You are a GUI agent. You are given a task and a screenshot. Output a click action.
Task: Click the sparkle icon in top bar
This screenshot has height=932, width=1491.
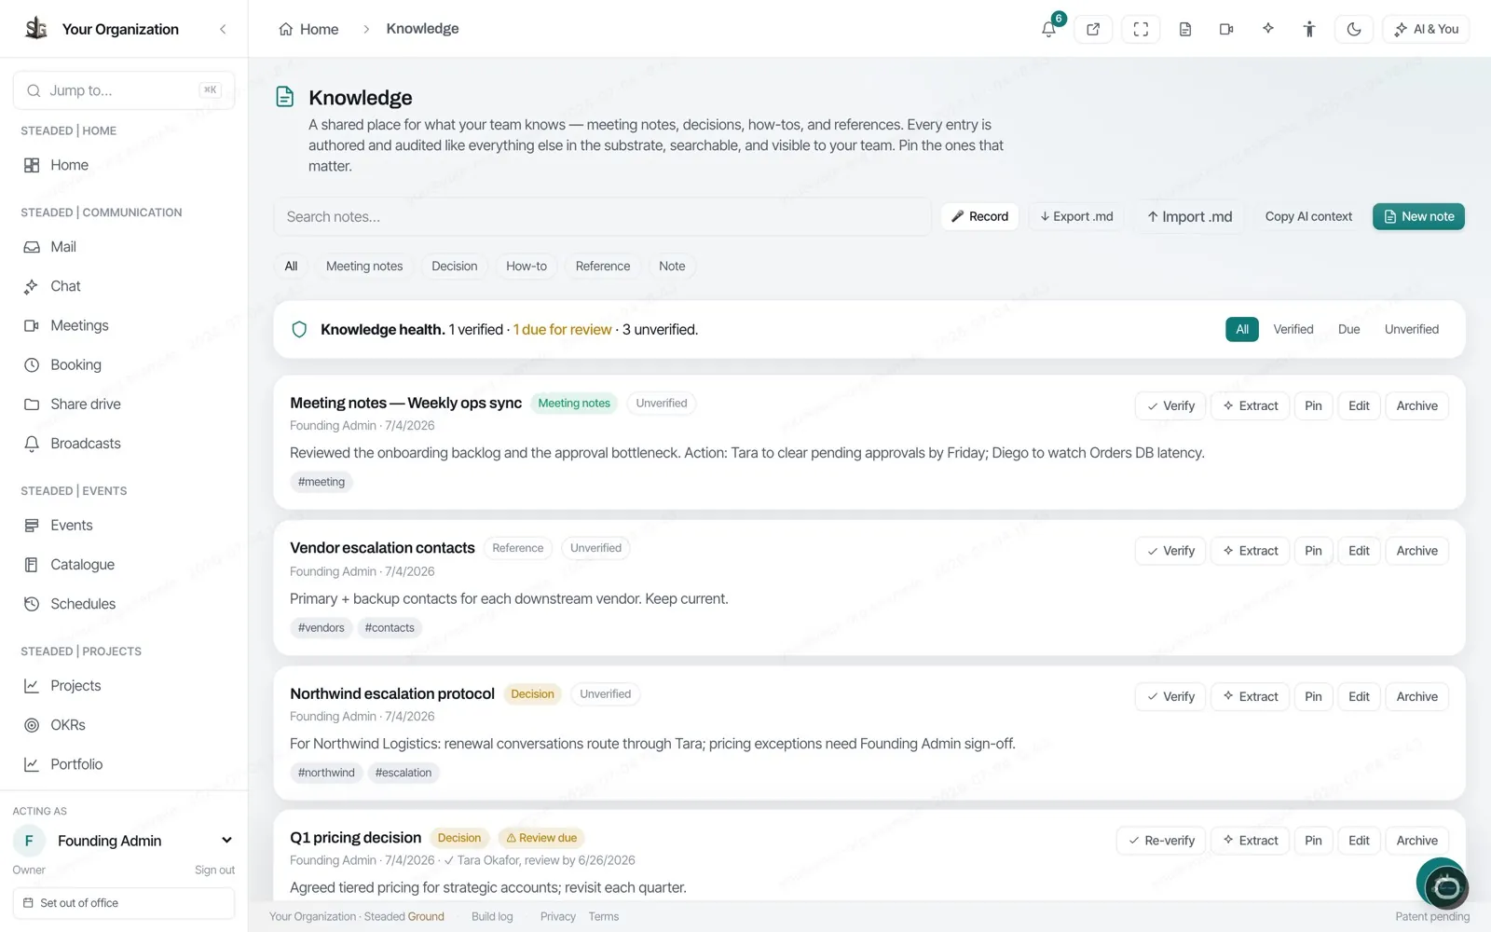(1268, 29)
